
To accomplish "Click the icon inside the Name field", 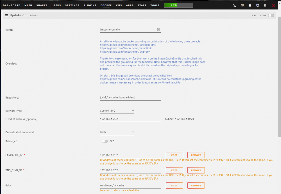I will tap(158, 30).
